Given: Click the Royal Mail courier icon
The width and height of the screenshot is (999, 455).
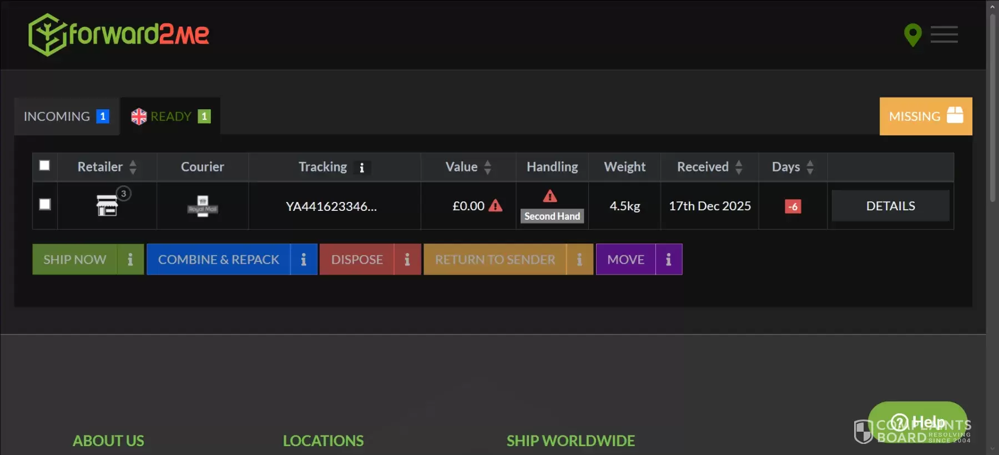Looking at the screenshot, I should 203,206.
